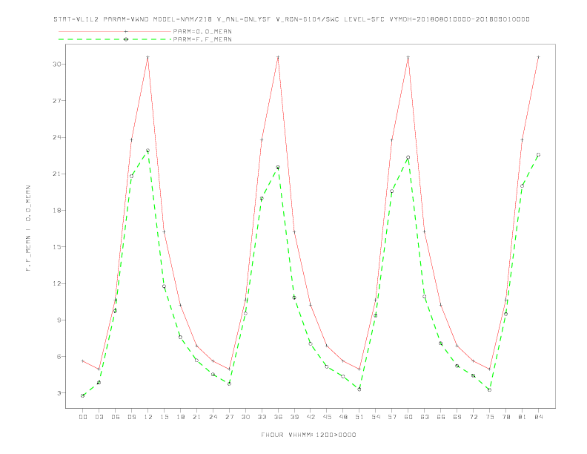Click the x-axis forecast hour label 00
Image resolution: width=587 pixels, height=454 pixels.
(83, 417)
